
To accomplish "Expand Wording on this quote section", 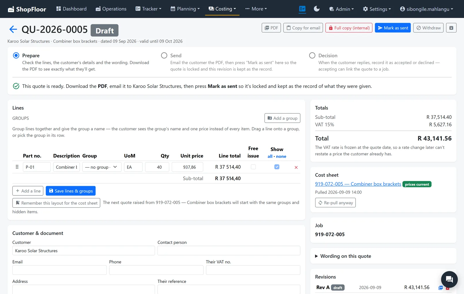I will (343, 256).
